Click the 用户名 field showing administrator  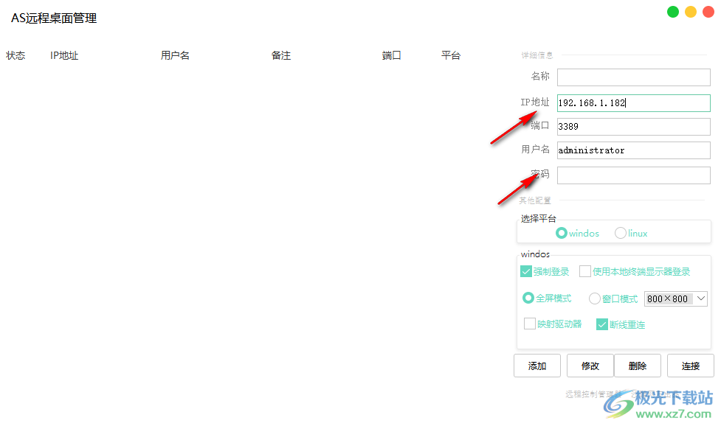(634, 150)
